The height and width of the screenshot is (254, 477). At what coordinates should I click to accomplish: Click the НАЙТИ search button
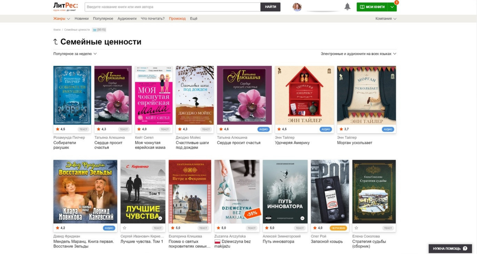(x=270, y=7)
